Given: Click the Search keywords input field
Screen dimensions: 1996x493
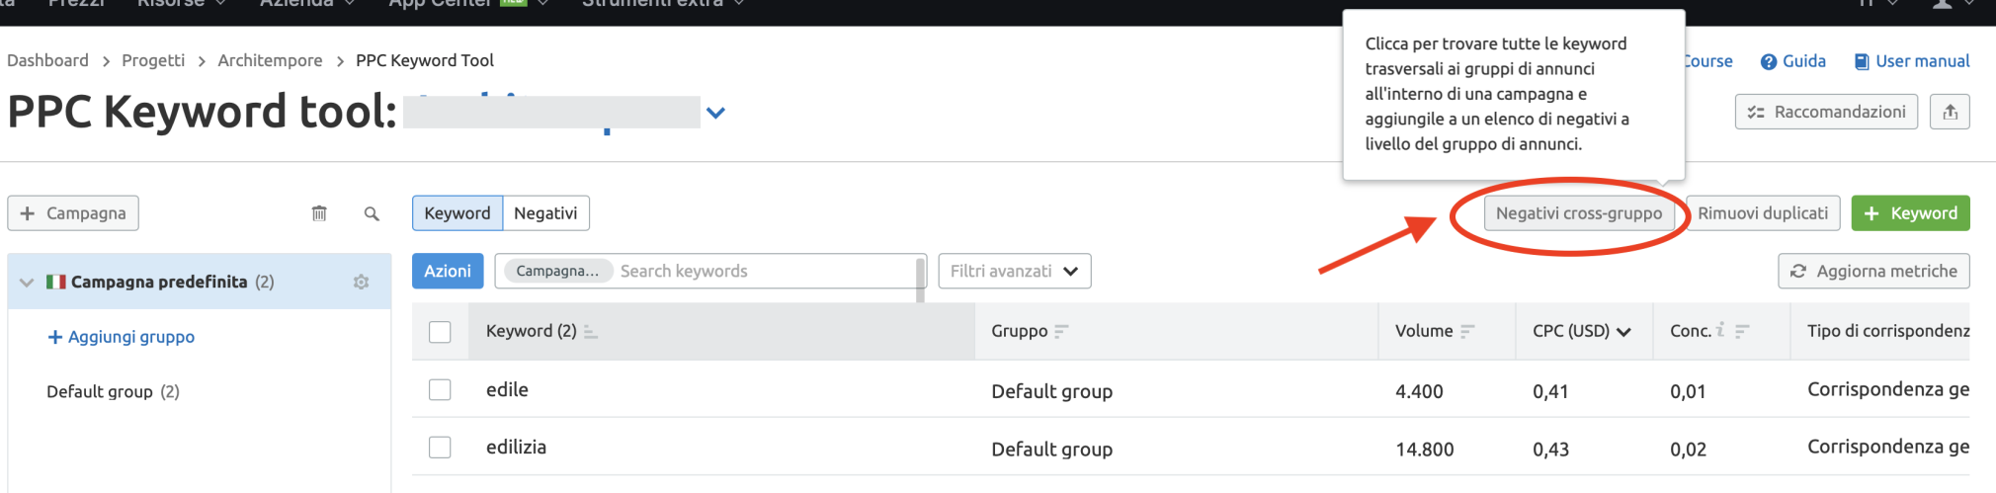Looking at the screenshot, I should pos(761,271).
